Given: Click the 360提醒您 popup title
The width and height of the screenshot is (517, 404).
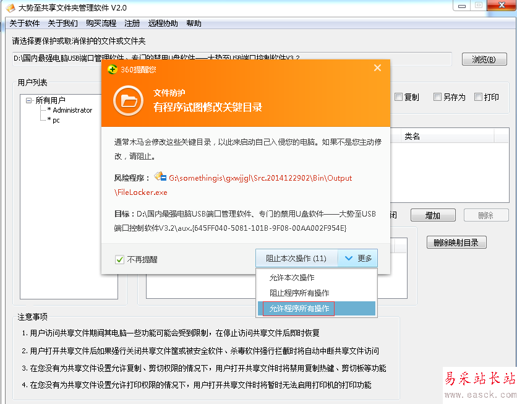Looking at the screenshot, I should [x=139, y=69].
